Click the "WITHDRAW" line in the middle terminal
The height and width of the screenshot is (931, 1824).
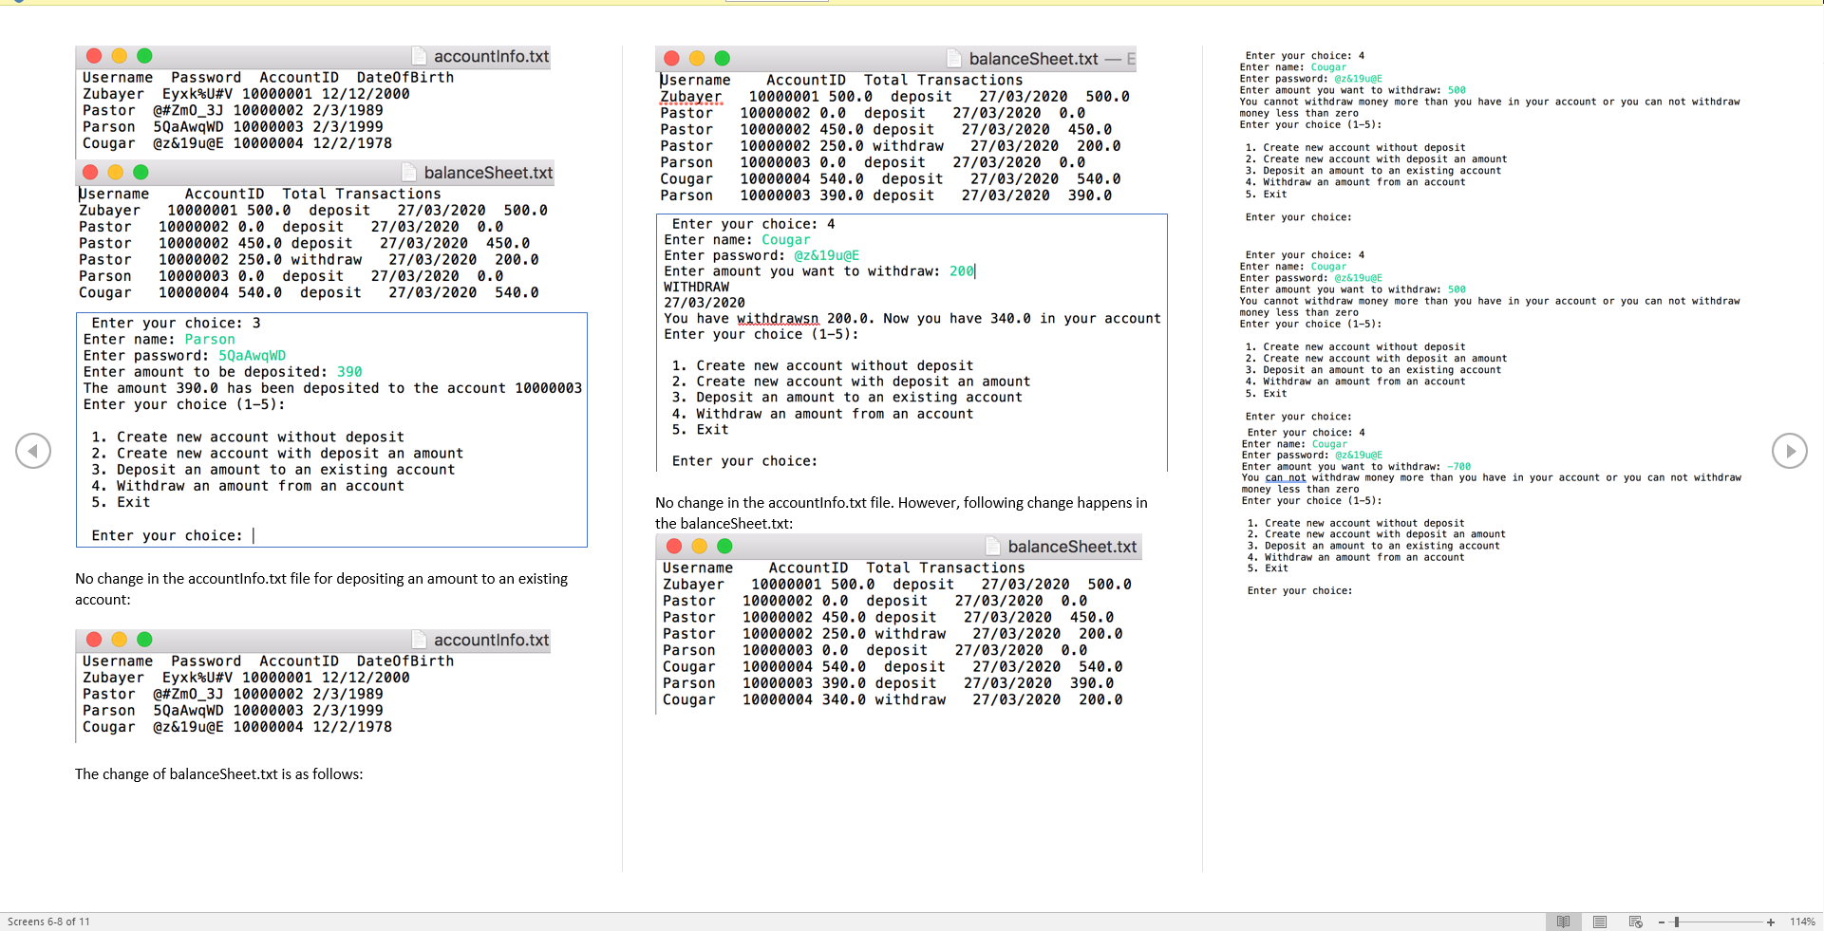coord(697,287)
